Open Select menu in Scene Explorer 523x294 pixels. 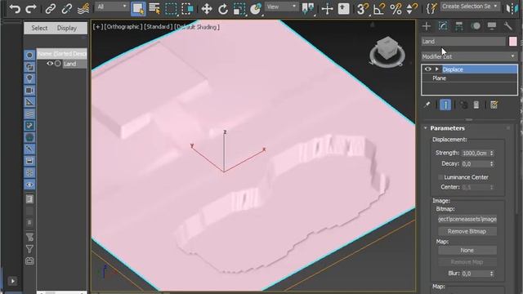(39, 28)
